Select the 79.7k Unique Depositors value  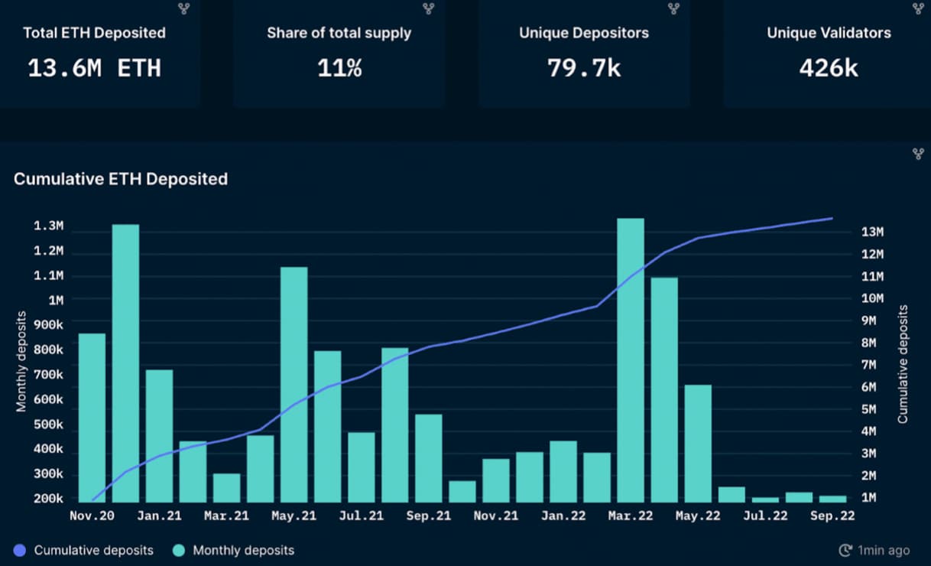pyautogui.click(x=584, y=68)
